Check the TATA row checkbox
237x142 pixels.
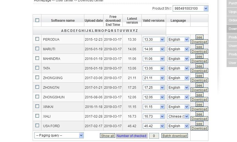coord(37,68)
